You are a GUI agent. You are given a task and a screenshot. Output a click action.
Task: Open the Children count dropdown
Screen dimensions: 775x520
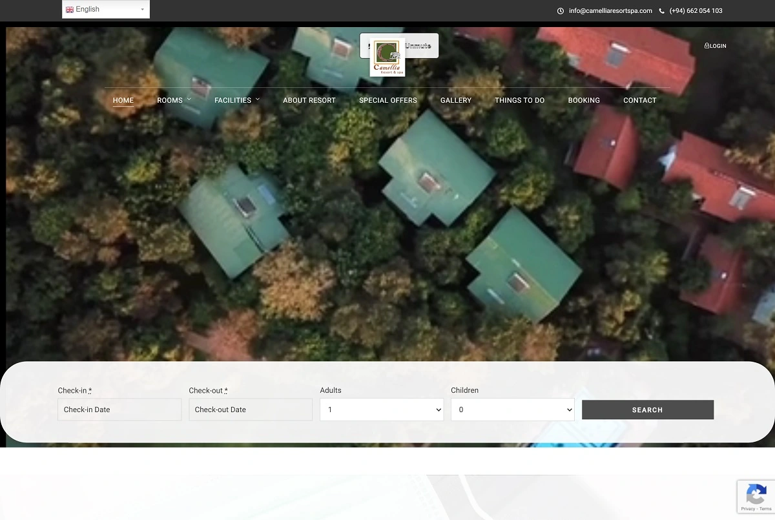[x=512, y=410]
